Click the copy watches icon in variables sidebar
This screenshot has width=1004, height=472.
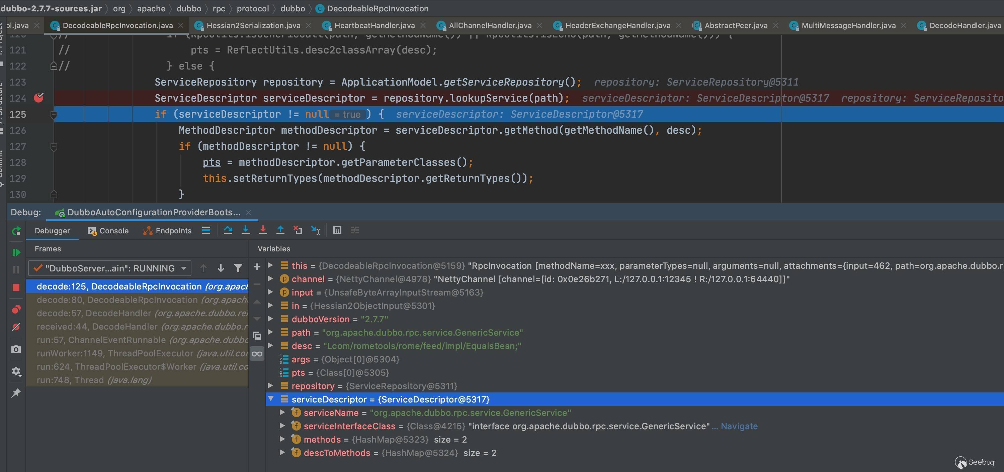coord(257,336)
